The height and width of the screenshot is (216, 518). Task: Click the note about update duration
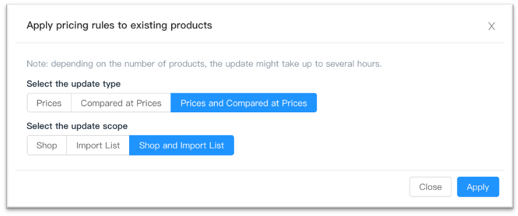(204, 64)
